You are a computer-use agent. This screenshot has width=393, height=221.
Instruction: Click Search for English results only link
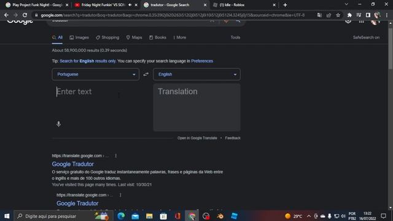coord(88,61)
